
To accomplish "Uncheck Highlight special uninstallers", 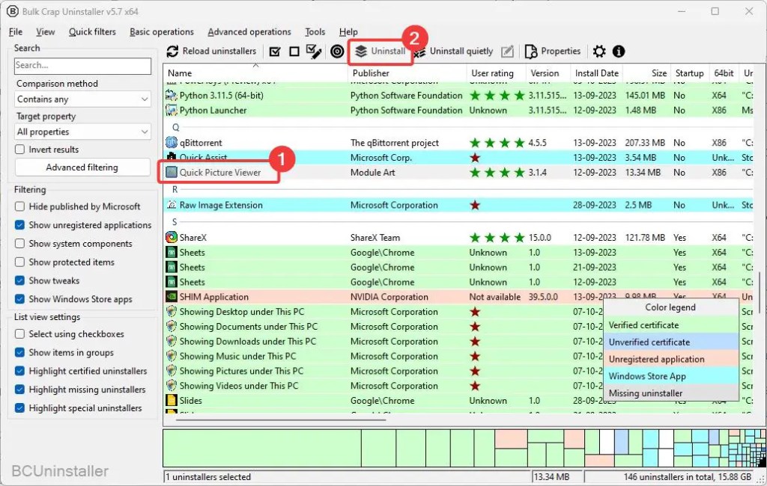I will click(19, 408).
